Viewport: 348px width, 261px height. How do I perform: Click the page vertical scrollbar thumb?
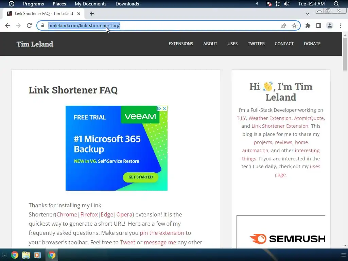(345, 54)
